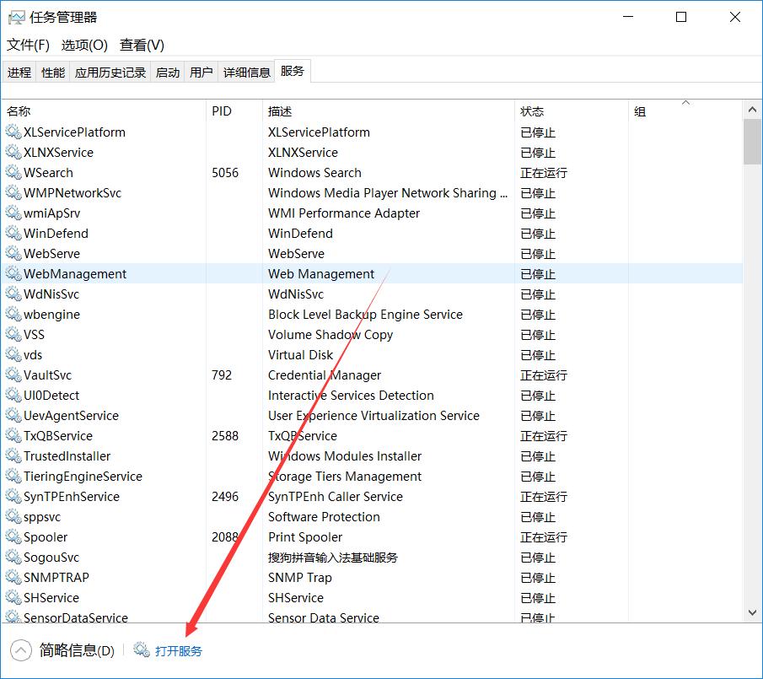Click the WinDefend service gear icon
Image resolution: width=763 pixels, height=679 pixels.
[13, 233]
